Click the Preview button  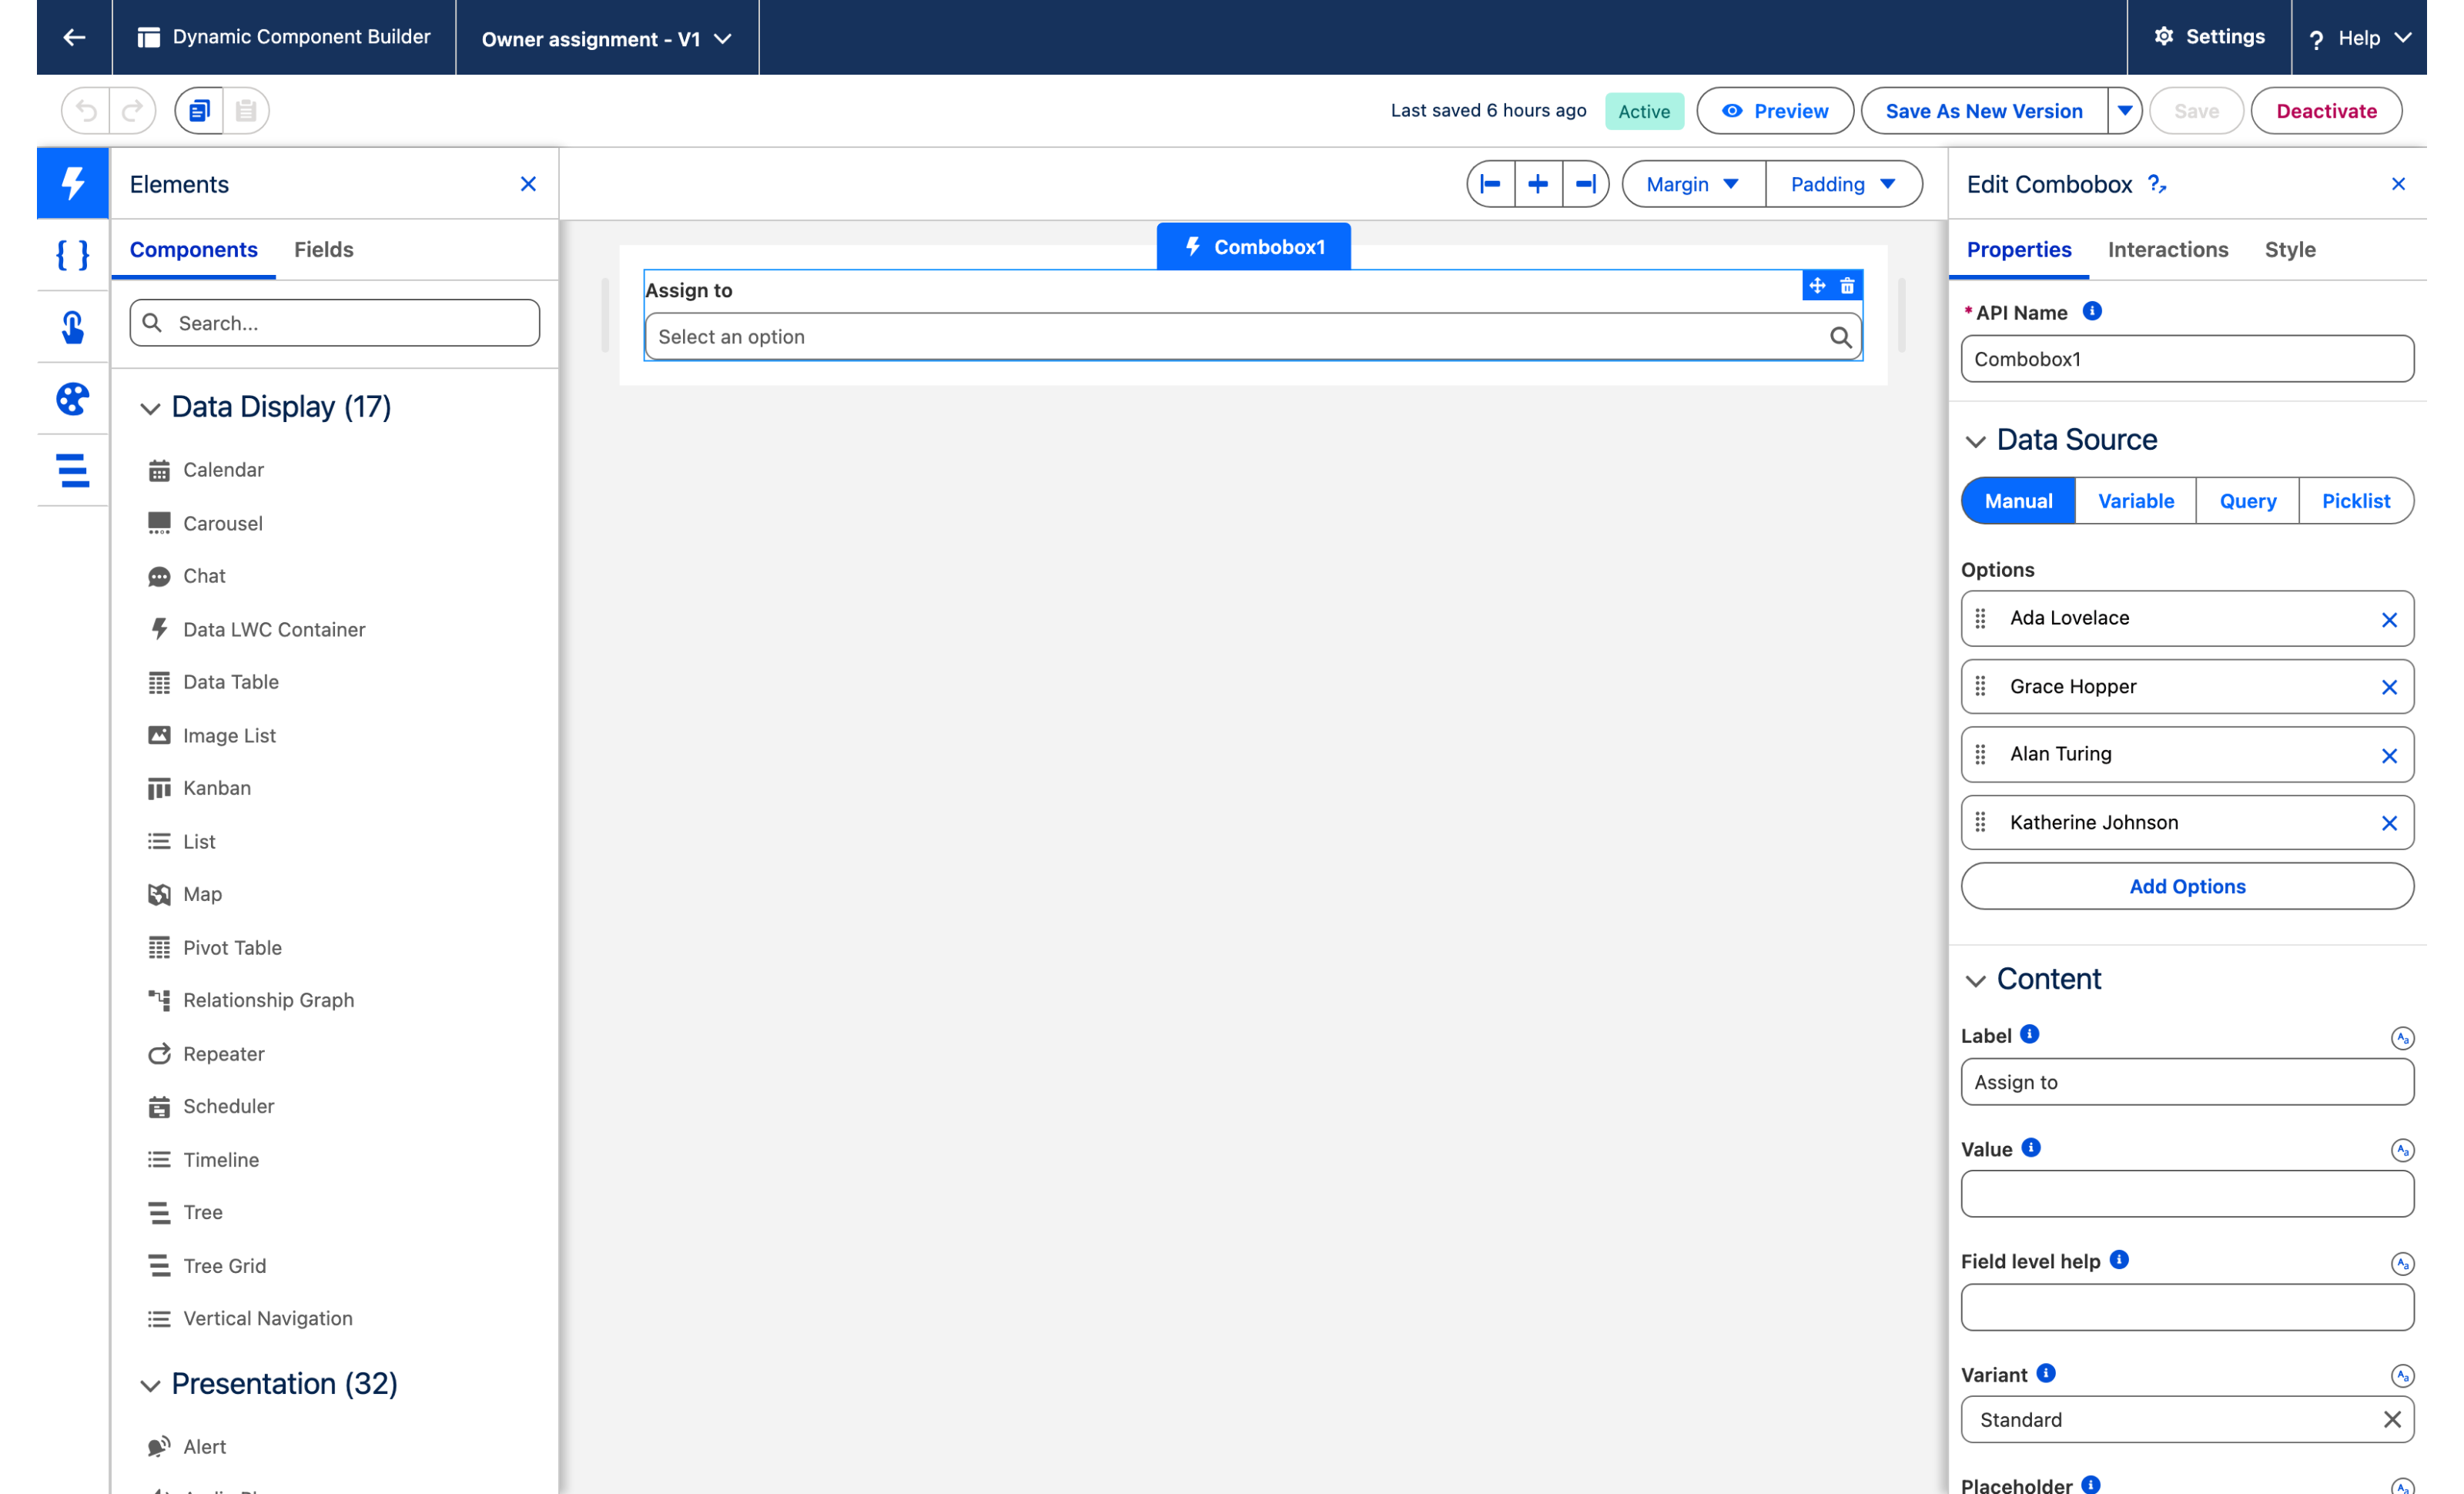[x=1775, y=110]
